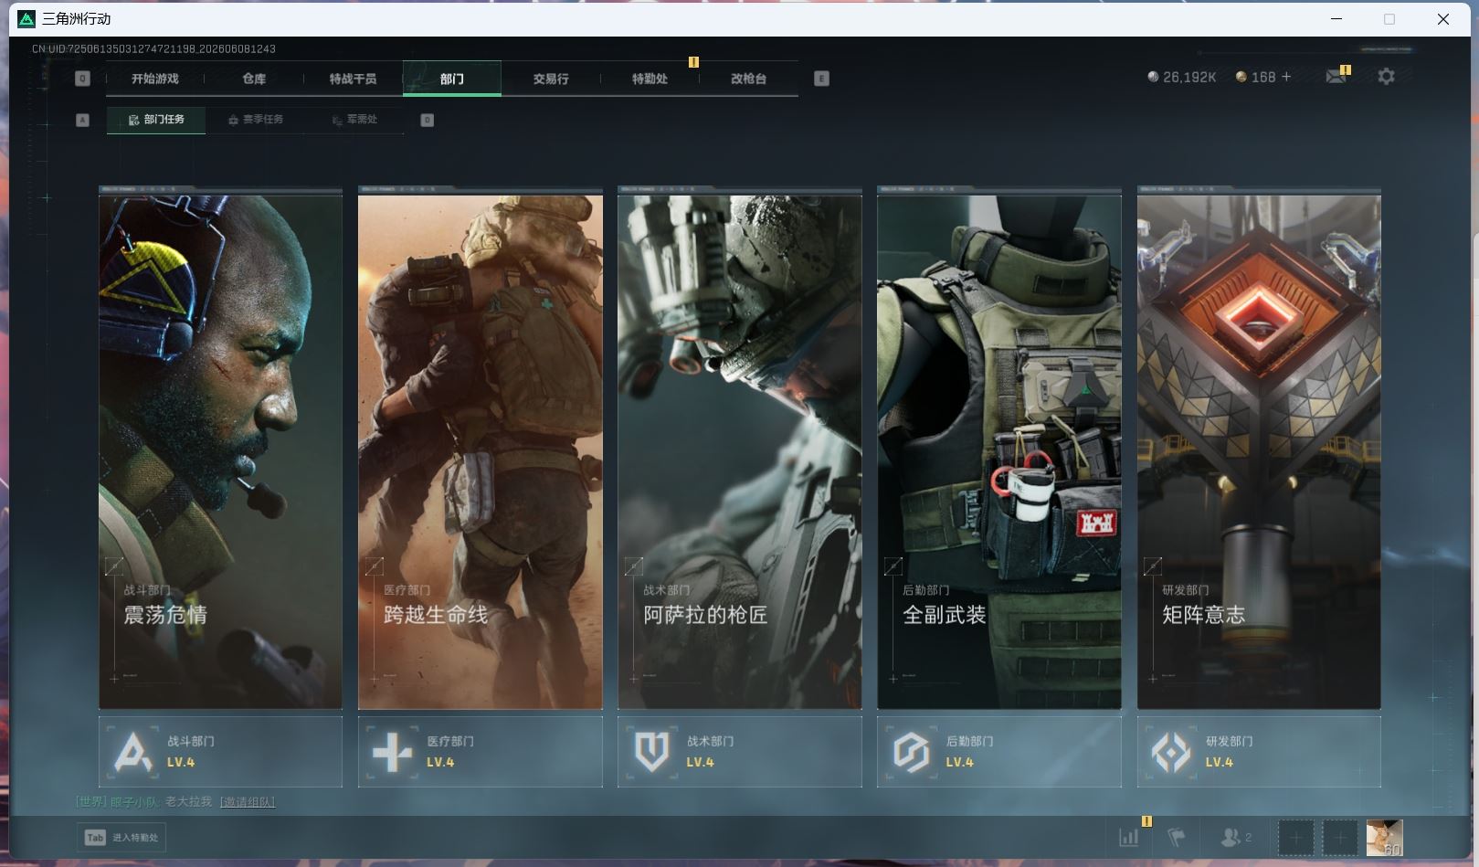Expand the 阿萨拉的枪匠 card corner arrow
This screenshot has width=1479, height=867.
[633, 566]
